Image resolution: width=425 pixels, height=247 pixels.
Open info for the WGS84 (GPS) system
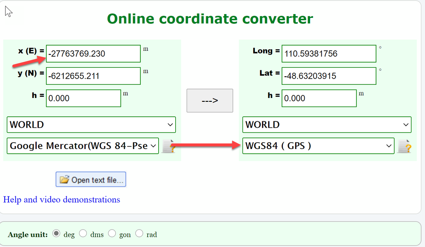pyautogui.click(x=405, y=146)
